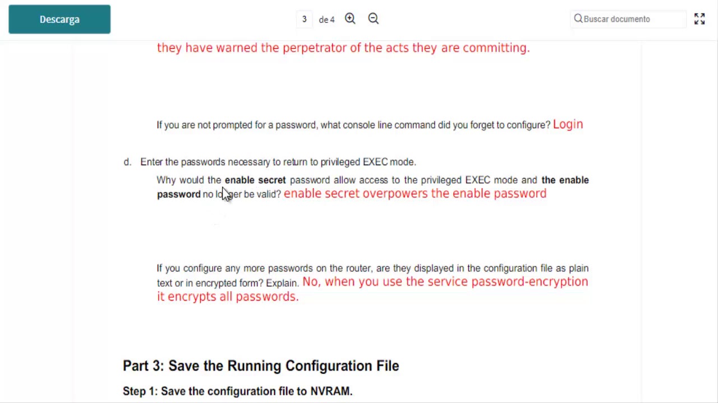Click the red 'it encrypts all passwords.' text
The width and height of the screenshot is (718, 403).
point(228,297)
